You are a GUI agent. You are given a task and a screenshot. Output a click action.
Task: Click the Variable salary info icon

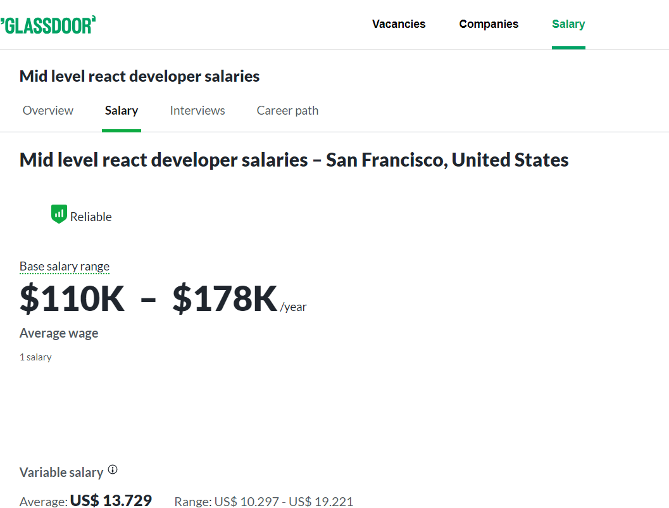coord(113,469)
